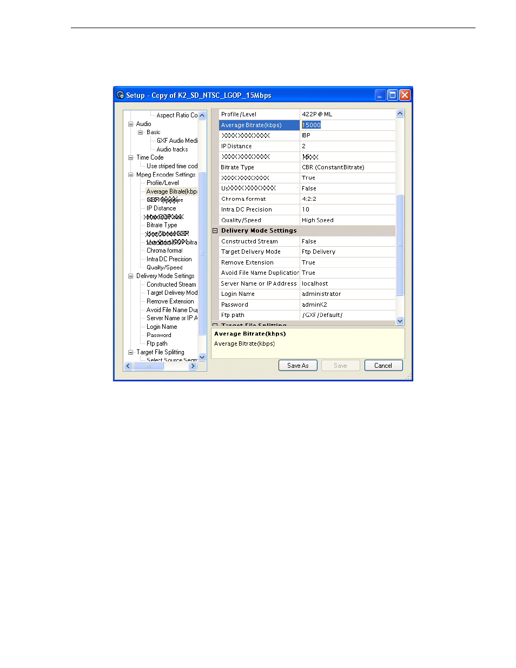
Task: Select Profile/Level in the tree
Action: point(162,183)
